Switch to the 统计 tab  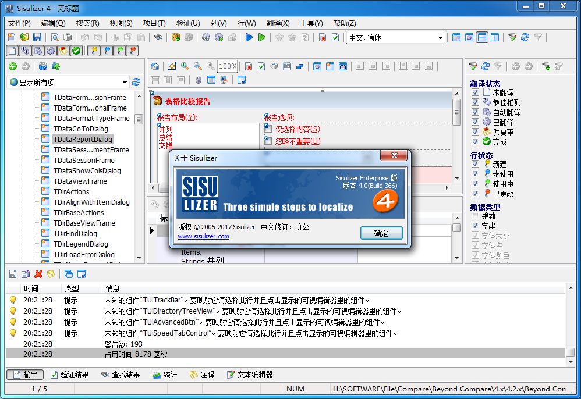point(165,375)
